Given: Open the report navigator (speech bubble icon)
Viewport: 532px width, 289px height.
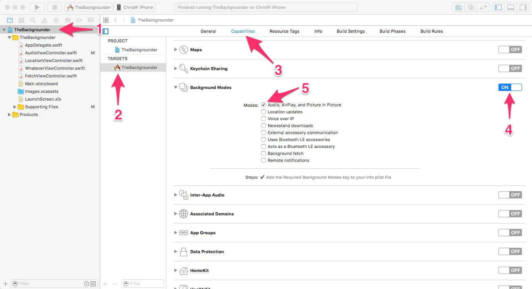Looking at the screenshot, I should [x=91, y=20].
